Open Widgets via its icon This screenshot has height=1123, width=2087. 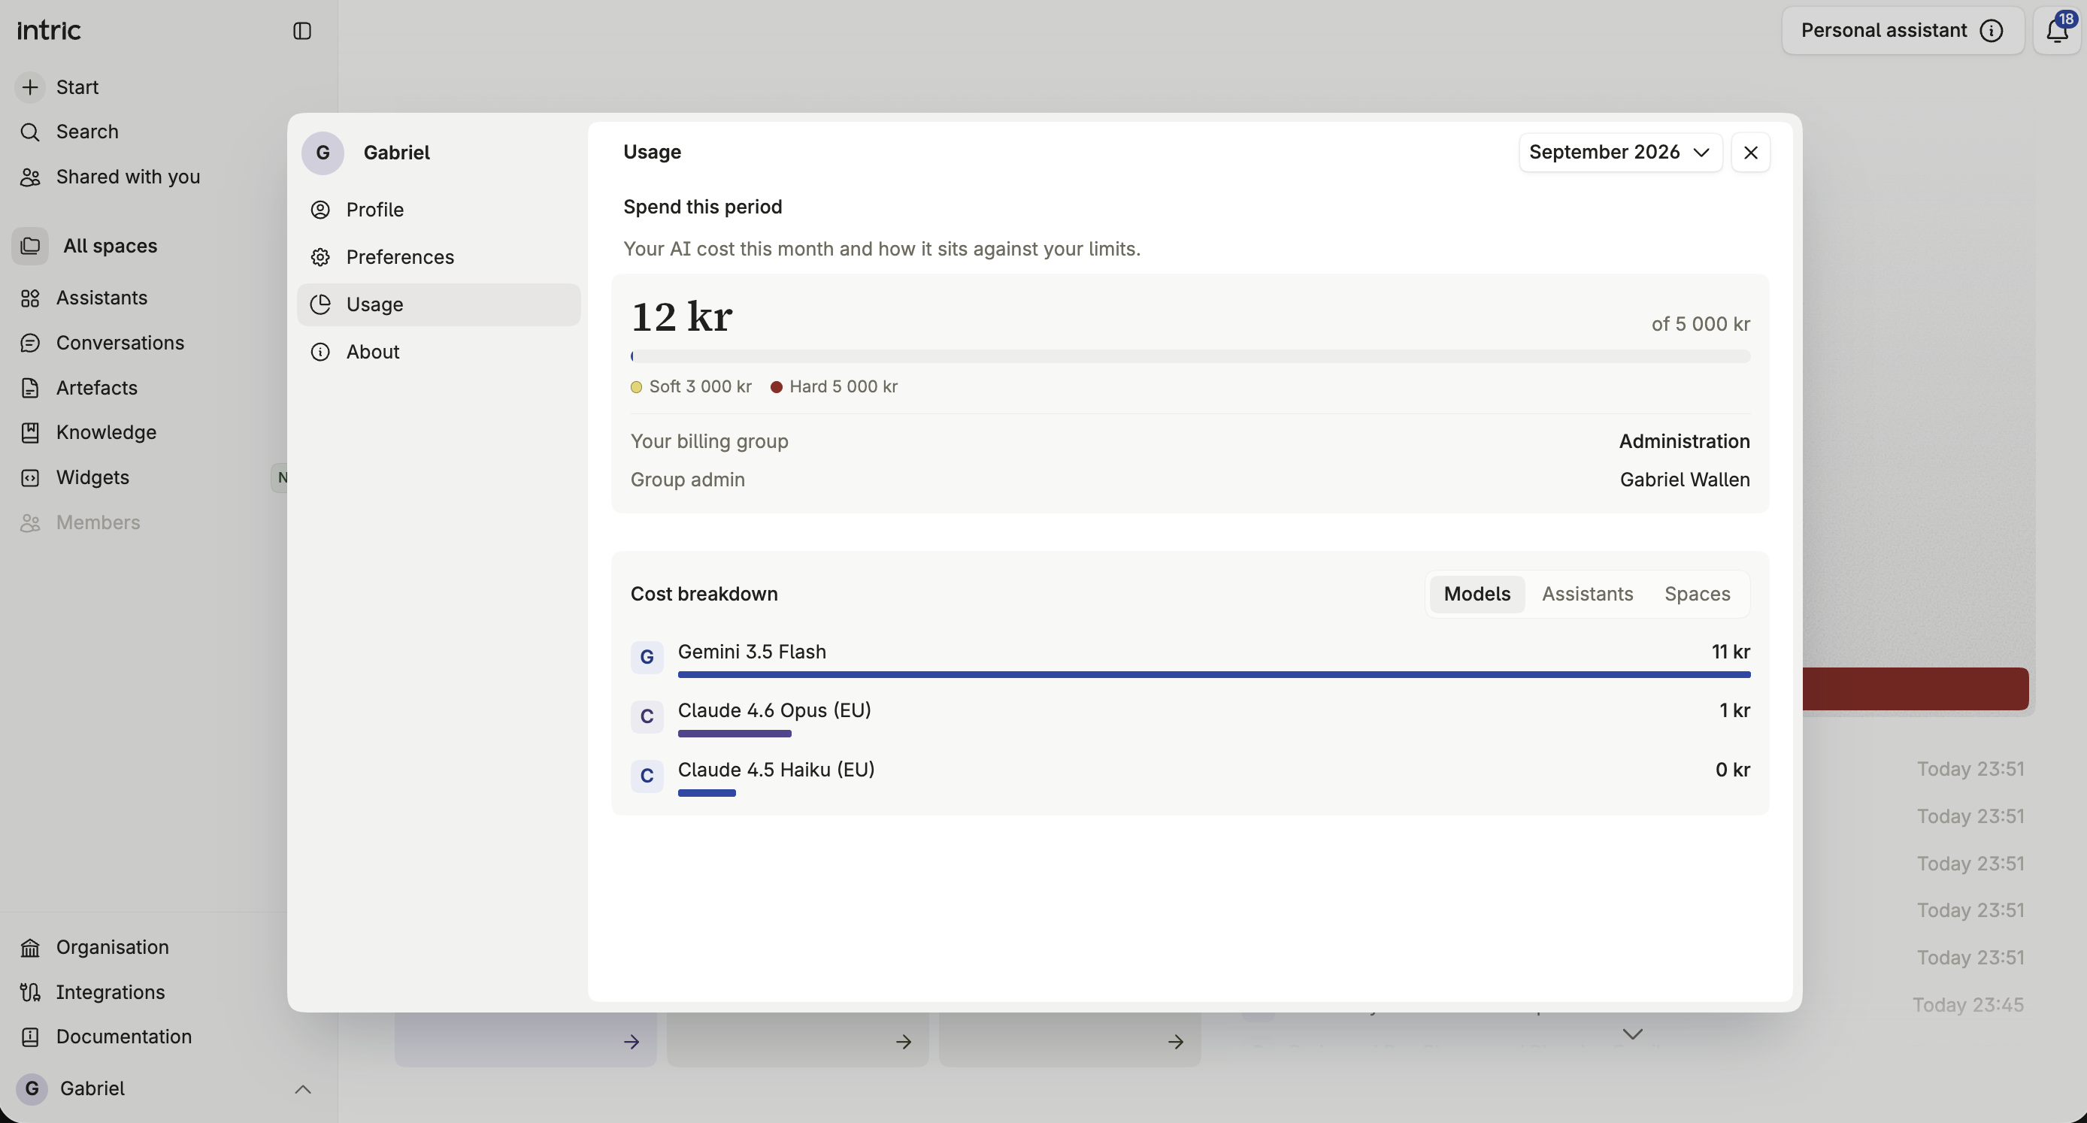point(30,478)
